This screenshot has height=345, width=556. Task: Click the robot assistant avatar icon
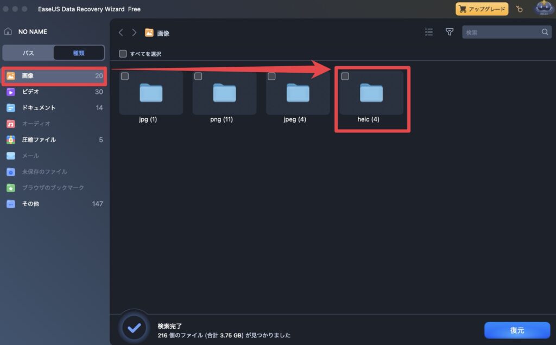pyautogui.click(x=544, y=9)
